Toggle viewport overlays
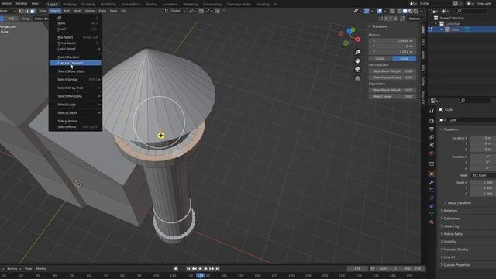This screenshot has width=496, height=279. pos(379,11)
